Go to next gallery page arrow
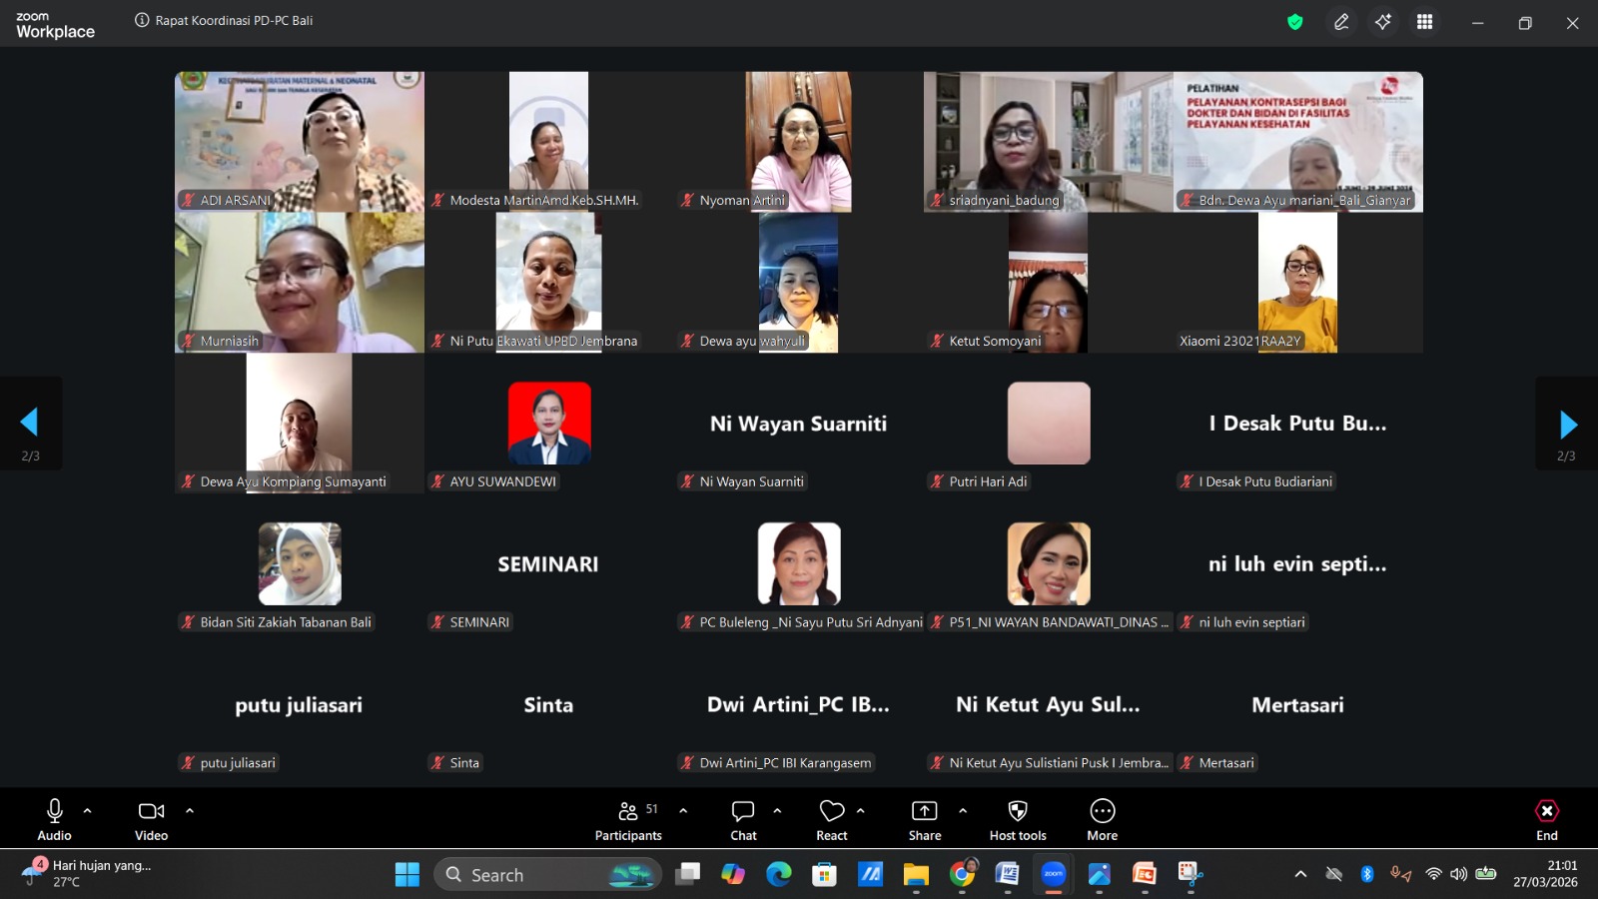This screenshot has width=1598, height=899. point(1567,425)
